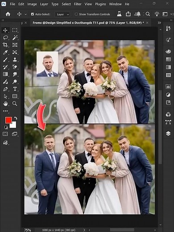Open the Auto-Select Layer dropdown
Viewport: 174px width, 232px height.
pos(62,14)
